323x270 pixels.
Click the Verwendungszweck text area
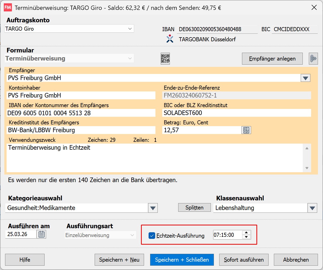point(155,158)
